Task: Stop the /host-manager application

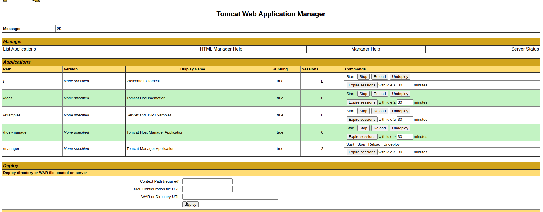Action: (x=363, y=128)
